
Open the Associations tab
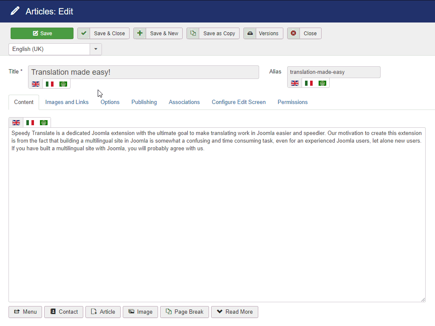[x=184, y=102]
